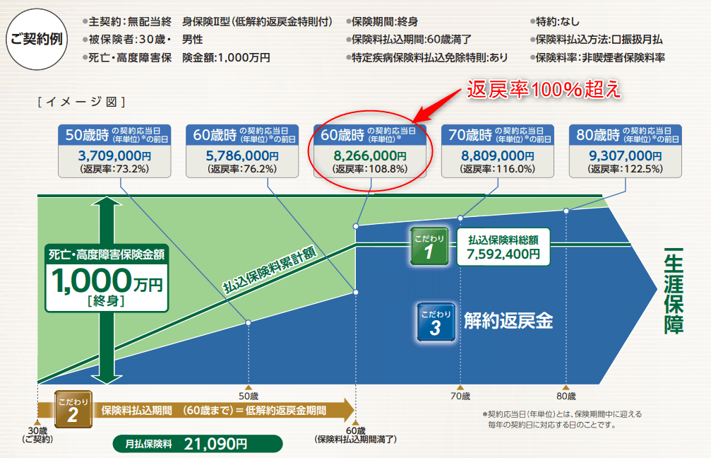Click the こだわり 3 blue badge

pos(436,322)
